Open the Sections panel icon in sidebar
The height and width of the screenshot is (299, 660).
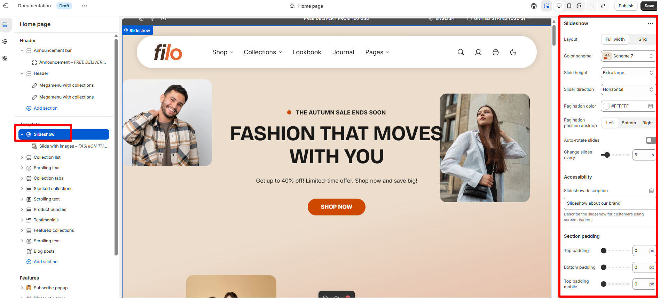(5, 25)
